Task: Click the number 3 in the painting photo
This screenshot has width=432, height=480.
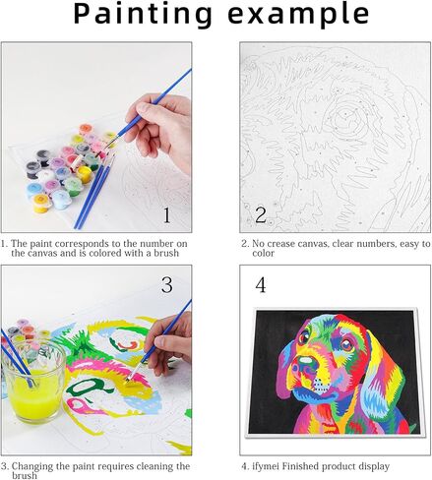Action: coord(167,285)
